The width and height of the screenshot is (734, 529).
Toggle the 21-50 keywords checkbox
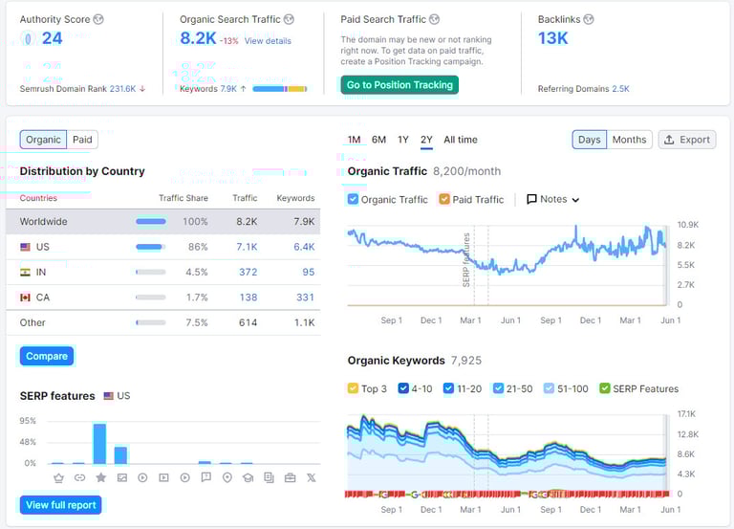click(x=498, y=388)
